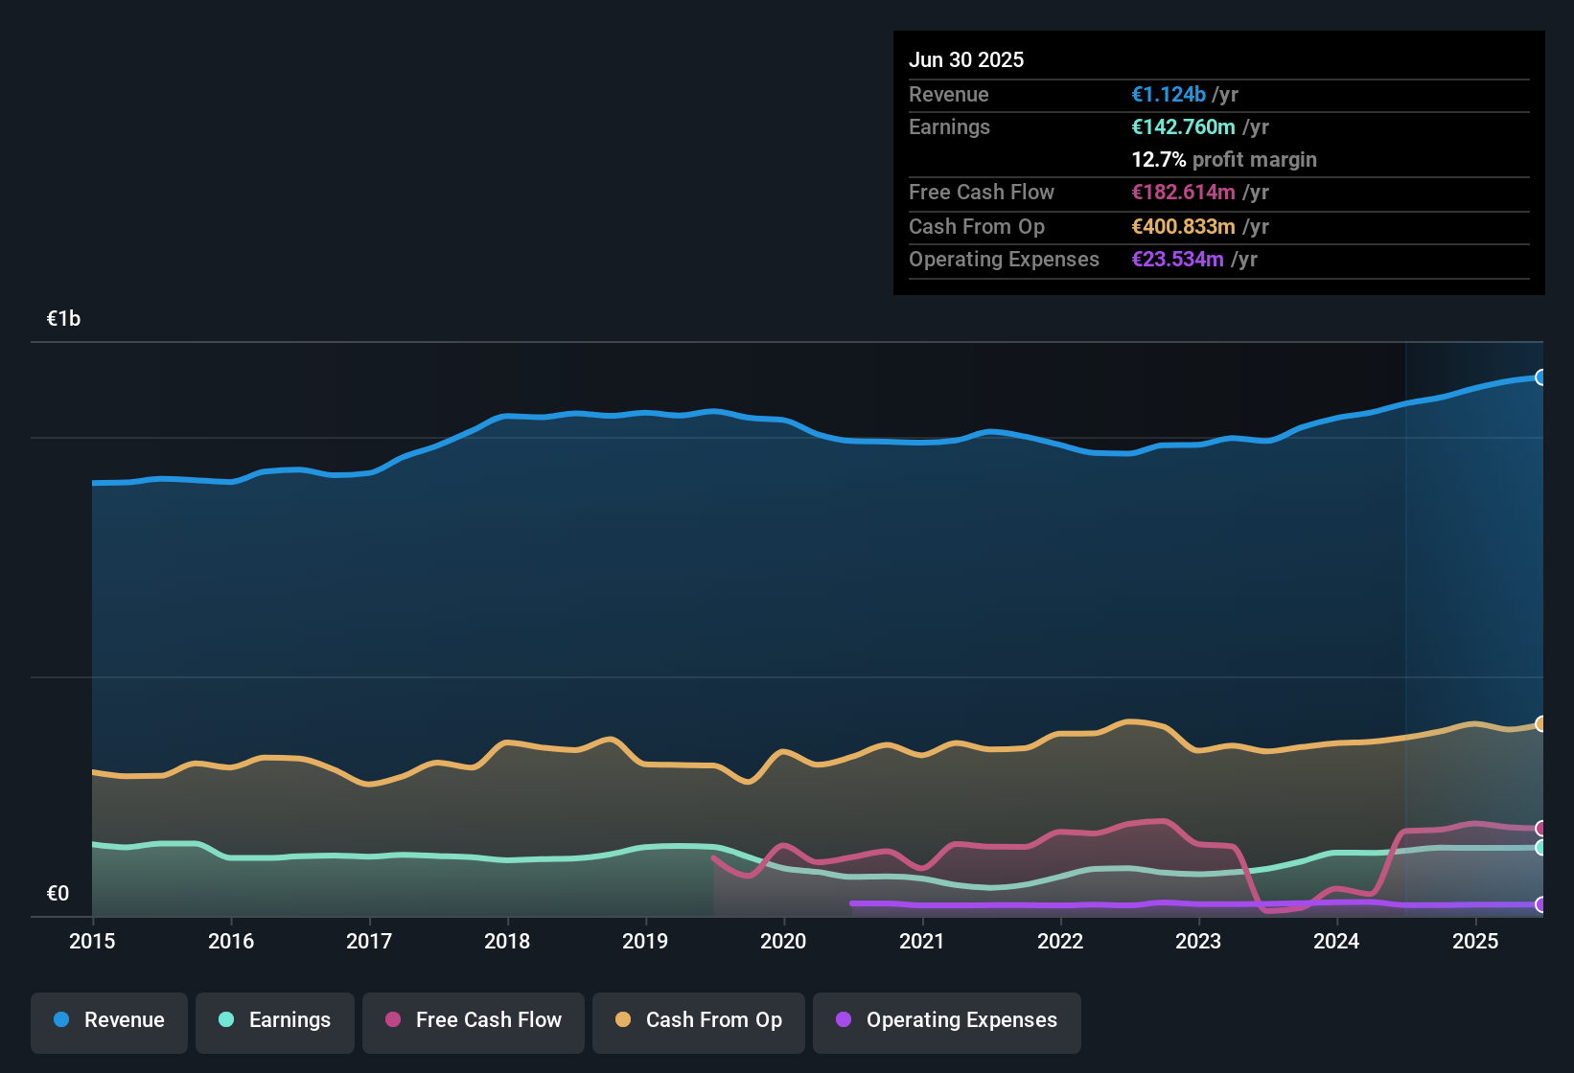Click the teal Earnings legend dot
Viewport: 1574px width, 1073px height.
click(x=226, y=1020)
